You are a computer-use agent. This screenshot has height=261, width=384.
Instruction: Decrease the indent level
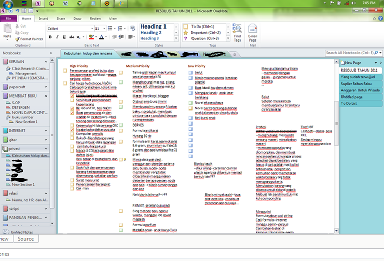point(114,37)
